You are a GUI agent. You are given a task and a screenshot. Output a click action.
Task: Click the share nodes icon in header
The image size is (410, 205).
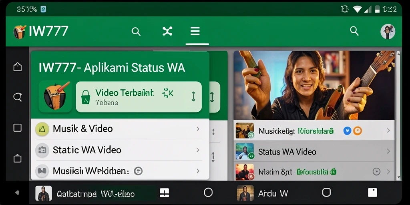click(x=167, y=31)
